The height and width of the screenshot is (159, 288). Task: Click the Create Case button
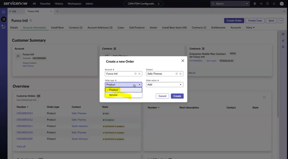tap(255, 21)
